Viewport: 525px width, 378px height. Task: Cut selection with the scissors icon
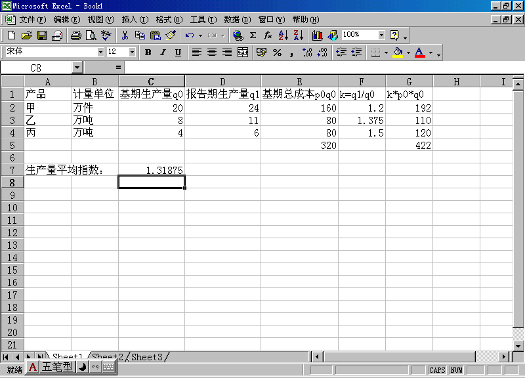point(125,35)
